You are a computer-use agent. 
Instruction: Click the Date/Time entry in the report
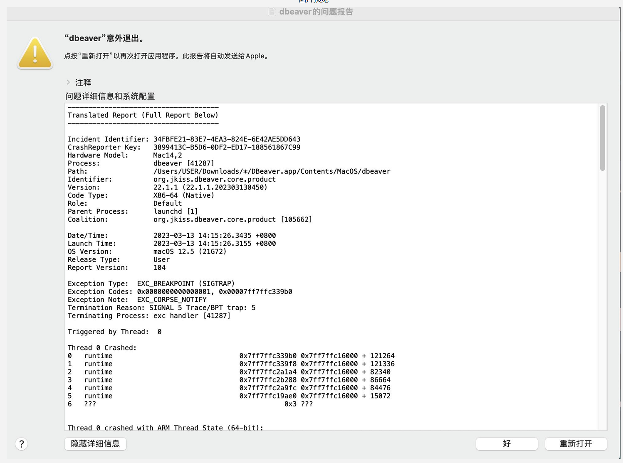coord(172,235)
